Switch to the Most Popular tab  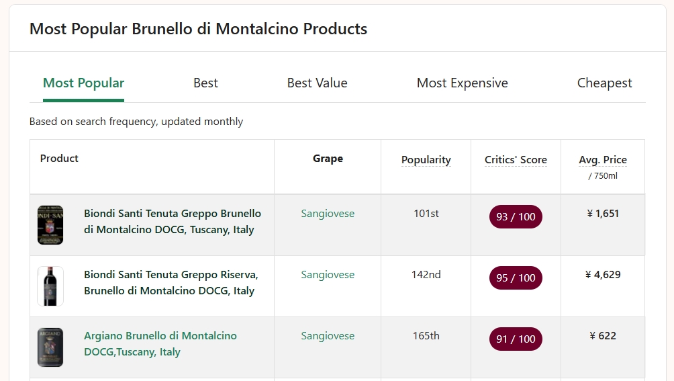83,83
